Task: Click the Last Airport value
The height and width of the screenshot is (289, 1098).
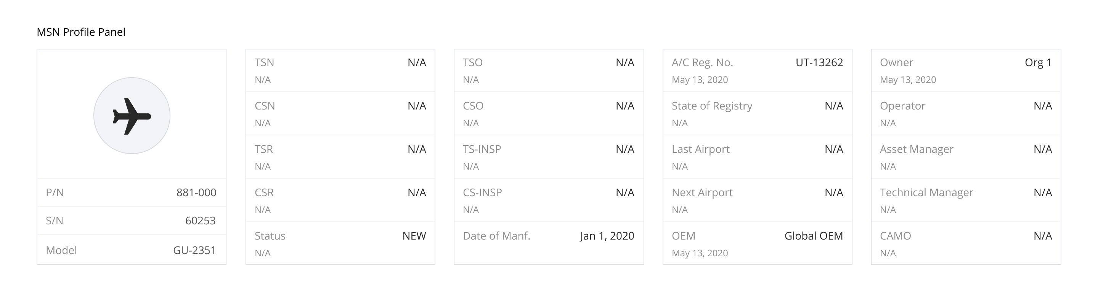Action: click(833, 149)
